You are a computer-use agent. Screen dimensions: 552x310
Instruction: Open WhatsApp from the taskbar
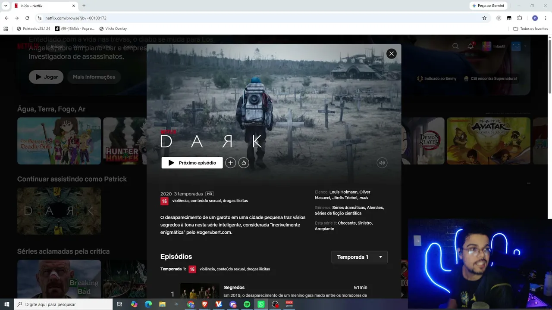pyautogui.click(x=261, y=304)
